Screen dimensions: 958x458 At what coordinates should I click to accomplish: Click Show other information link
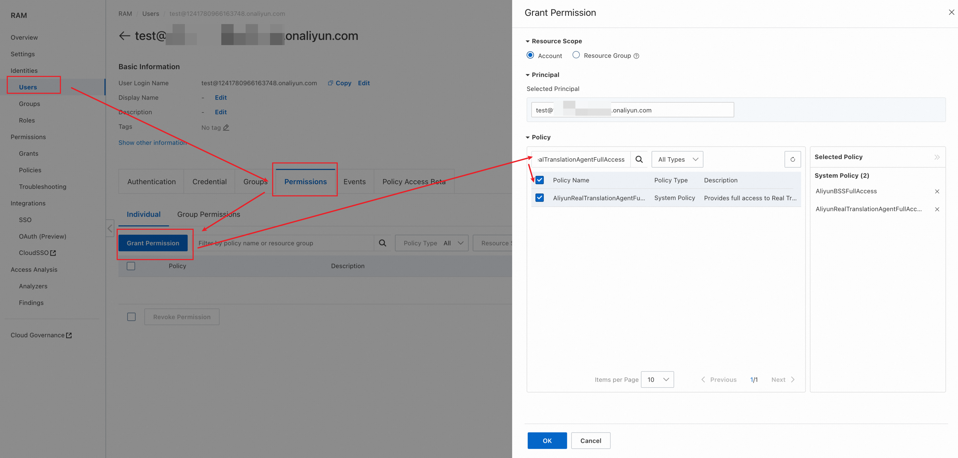[x=153, y=143]
